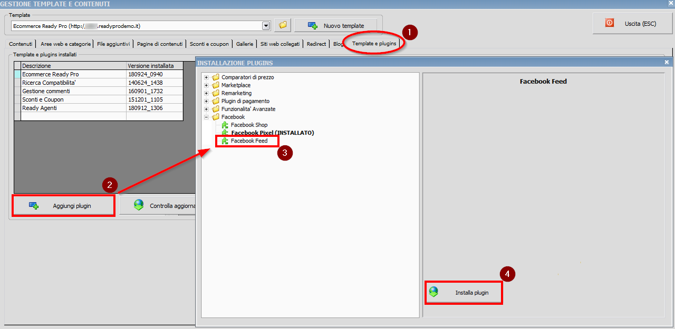Click the Descrizione column header

pyautogui.click(x=73, y=66)
